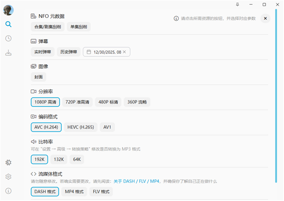Open the date picker showing 12/30/2025
284x201 pixels.
(104, 52)
